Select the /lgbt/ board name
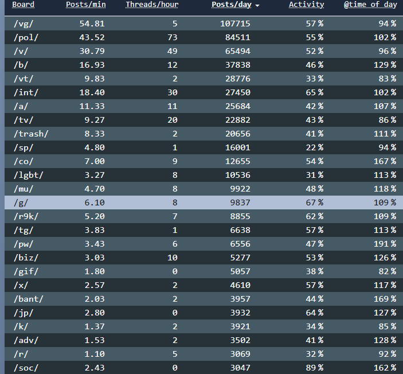Image resolution: width=403 pixels, height=374 pixels. 29,175
